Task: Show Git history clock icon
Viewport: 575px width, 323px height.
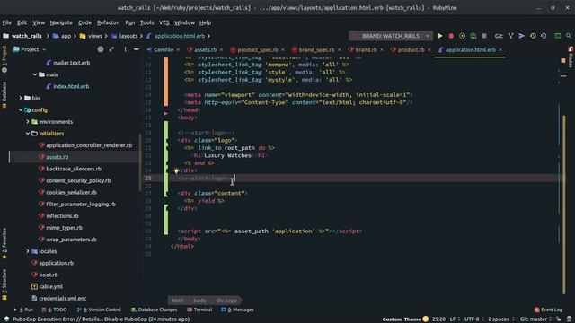Action: coord(533,36)
